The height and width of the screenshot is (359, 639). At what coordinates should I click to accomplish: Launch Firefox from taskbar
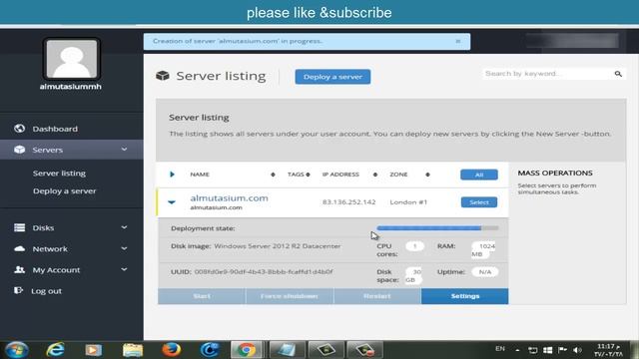pyautogui.click(x=171, y=350)
